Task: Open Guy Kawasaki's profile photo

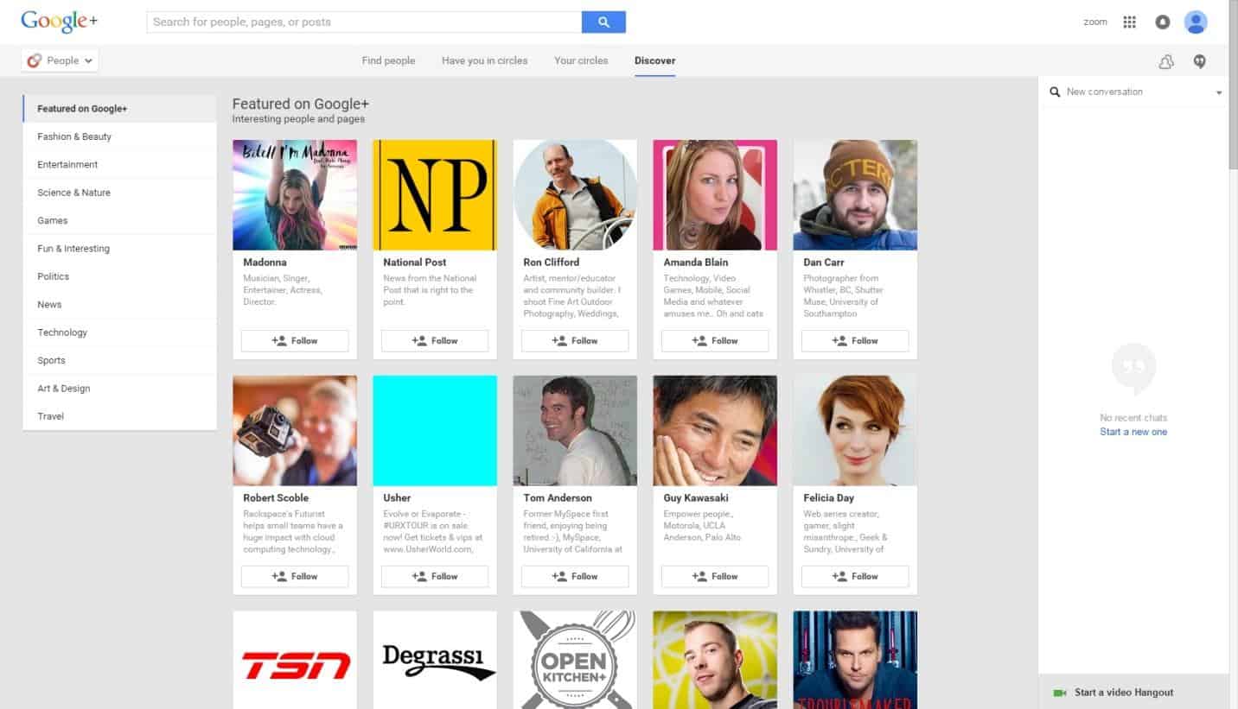Action: point(715,431)
